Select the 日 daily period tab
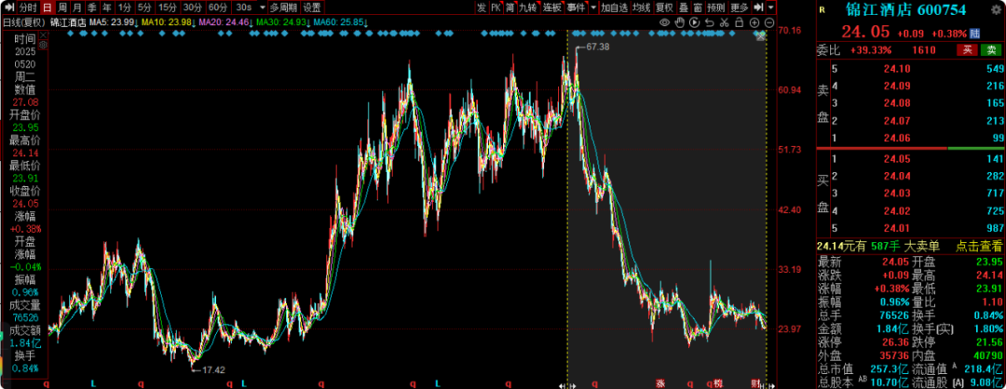 47,7
